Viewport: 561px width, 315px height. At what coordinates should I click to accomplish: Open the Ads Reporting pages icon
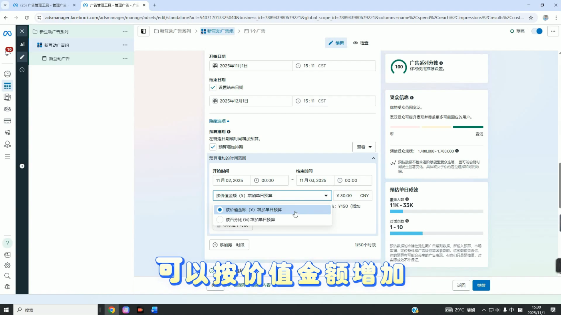click(8, 97)
